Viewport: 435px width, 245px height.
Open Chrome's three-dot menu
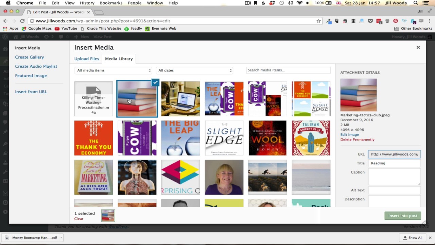[430, 21]
